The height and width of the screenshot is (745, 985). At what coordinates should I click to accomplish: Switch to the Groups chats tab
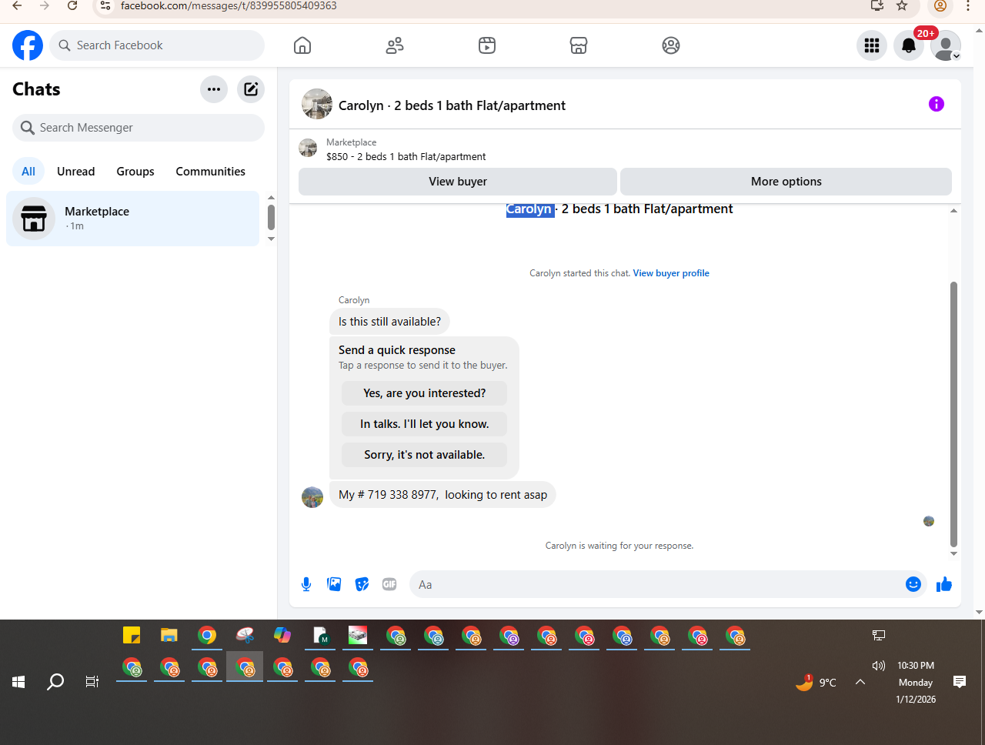click(135, 172)
